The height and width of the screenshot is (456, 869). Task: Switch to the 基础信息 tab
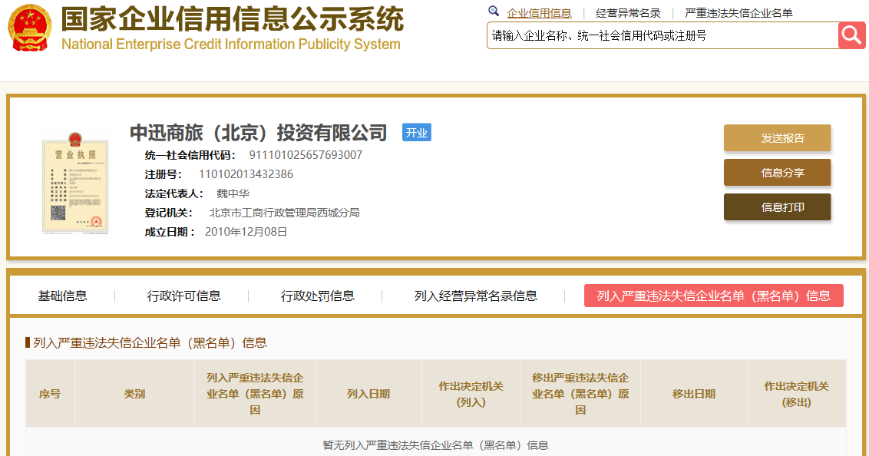62,296
